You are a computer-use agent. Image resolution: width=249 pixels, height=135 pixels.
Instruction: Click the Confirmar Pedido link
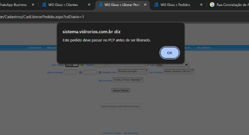(x=112, y=133)
